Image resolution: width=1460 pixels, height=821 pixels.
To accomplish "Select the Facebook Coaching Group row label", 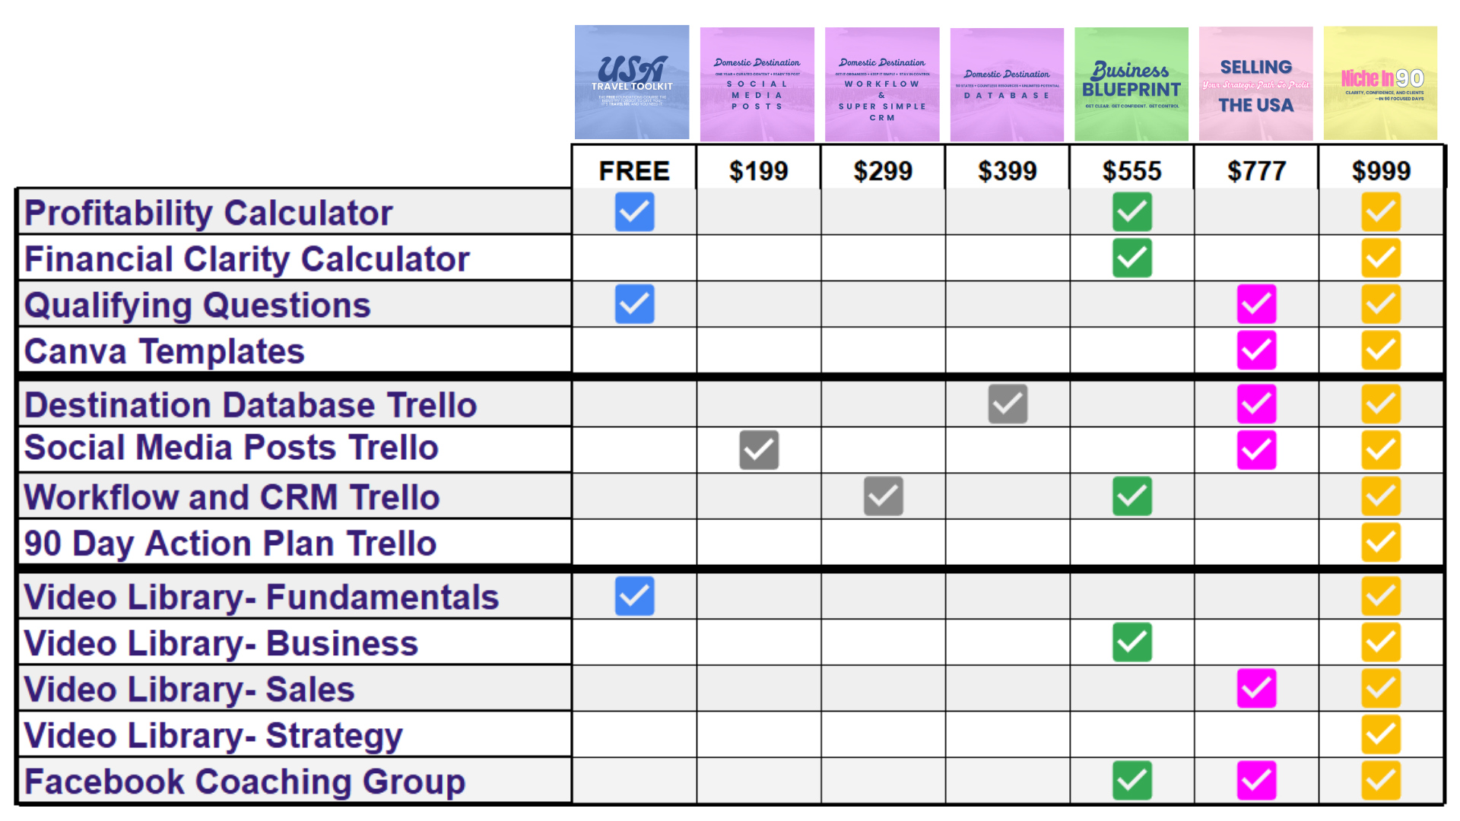I will click(245, 782).
